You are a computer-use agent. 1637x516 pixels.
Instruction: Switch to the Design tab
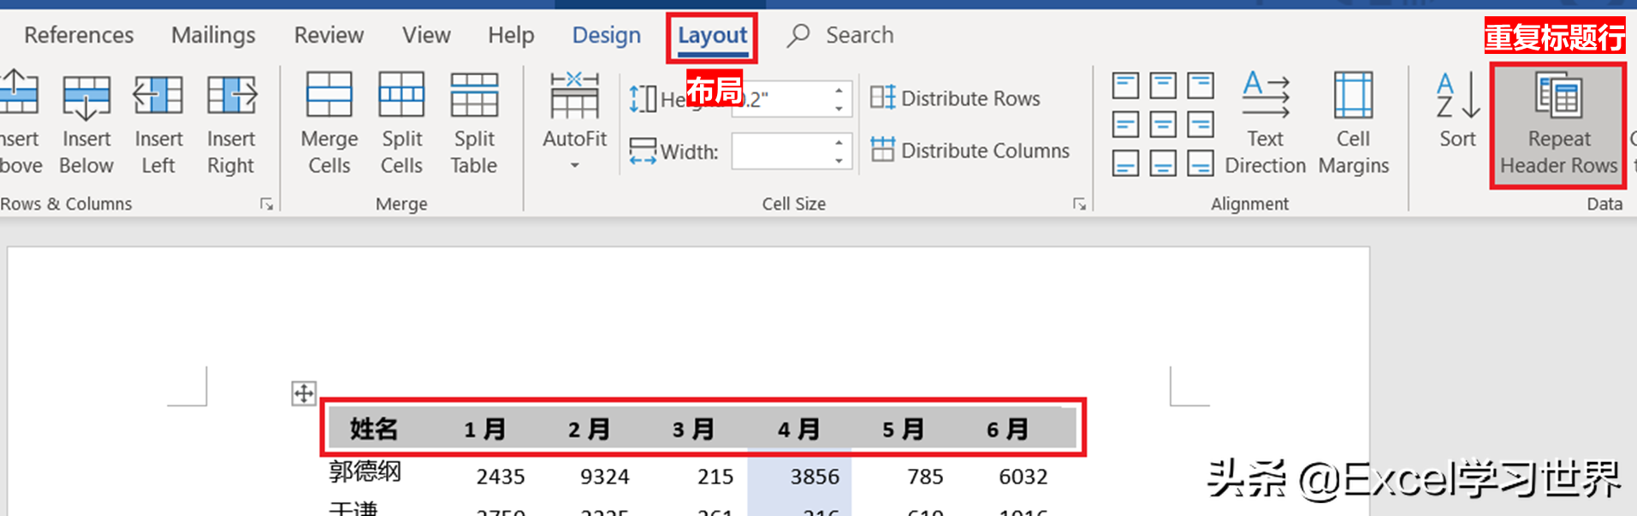tap(606, 35)
